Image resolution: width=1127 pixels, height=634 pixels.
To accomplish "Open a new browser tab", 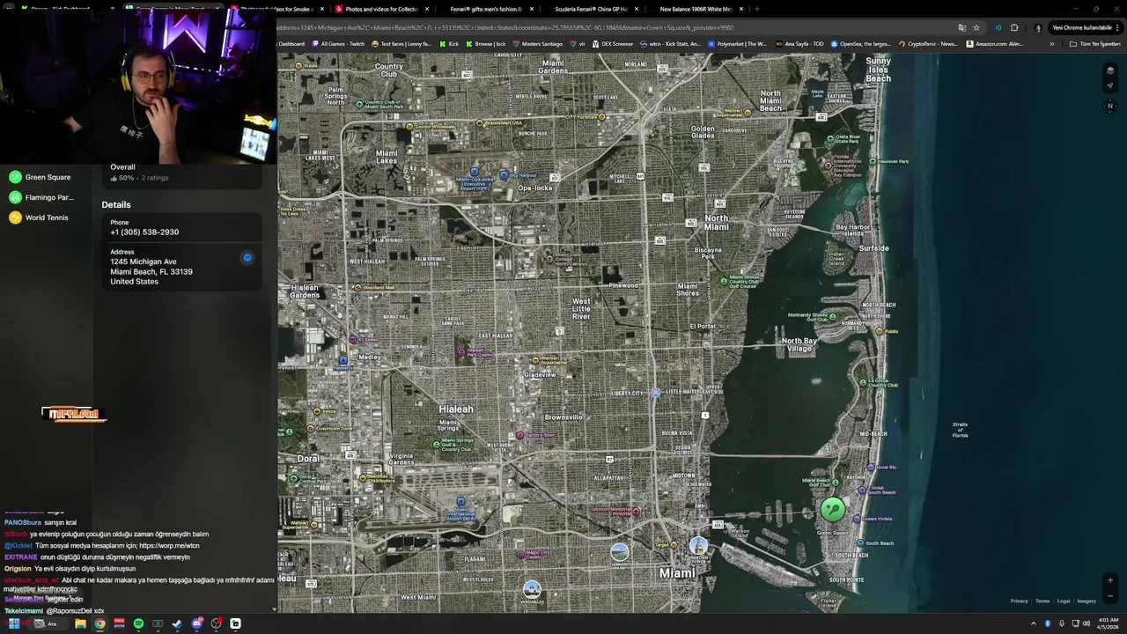I will (757, 9).
